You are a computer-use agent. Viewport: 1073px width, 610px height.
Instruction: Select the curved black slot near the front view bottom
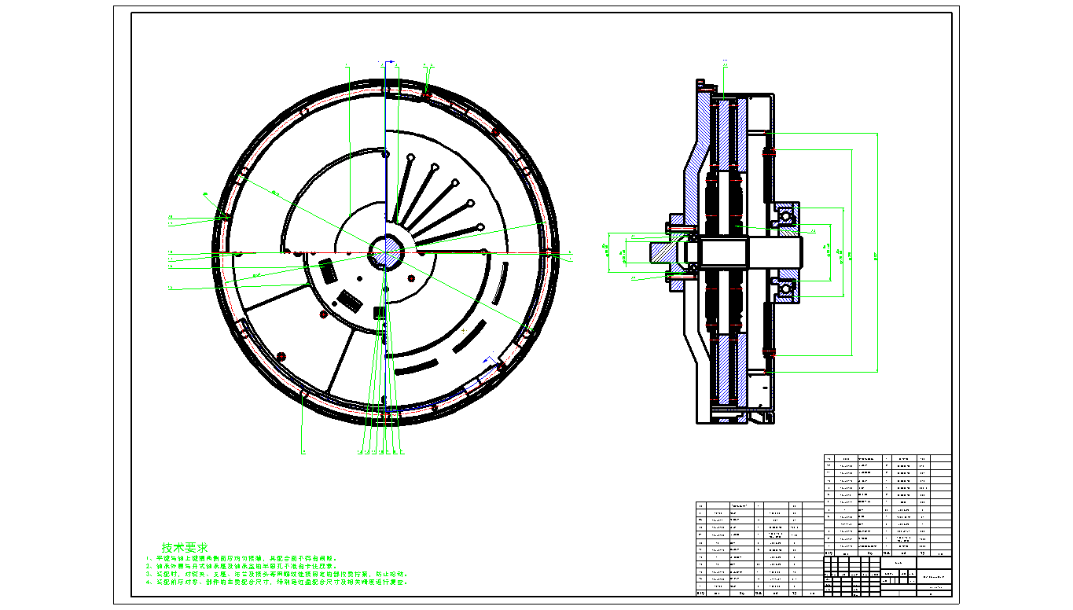coord(417,367)
